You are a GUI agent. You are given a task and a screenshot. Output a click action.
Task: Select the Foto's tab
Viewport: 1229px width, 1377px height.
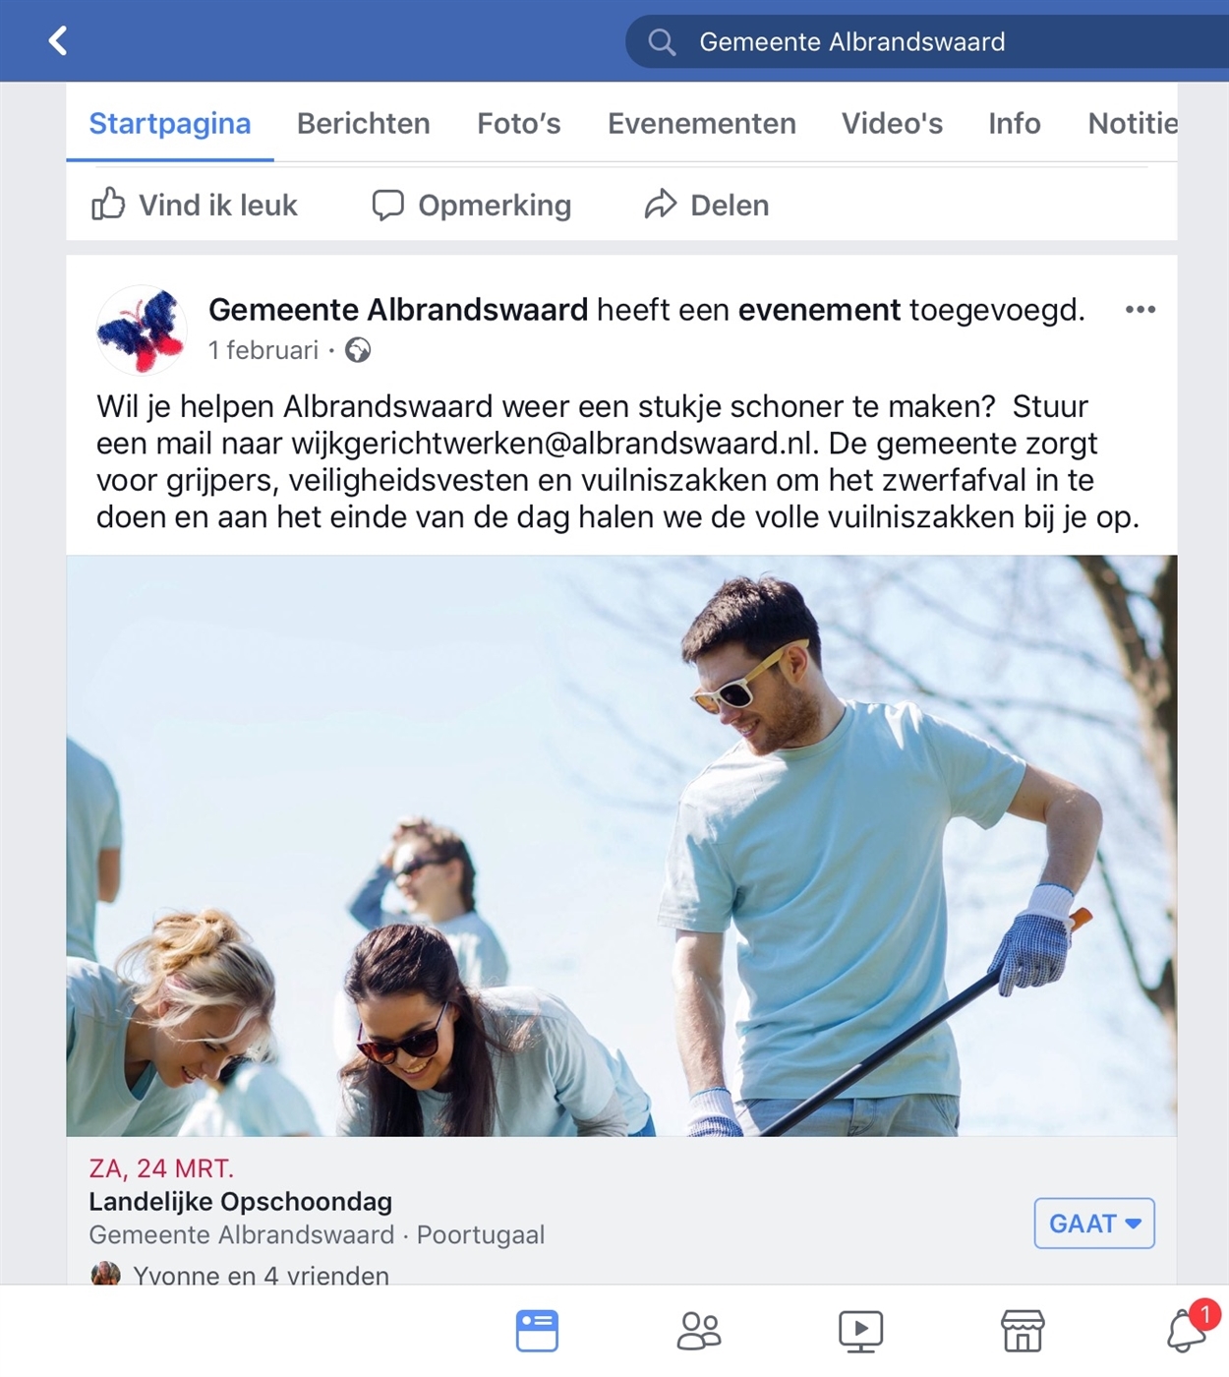[519, 123]
